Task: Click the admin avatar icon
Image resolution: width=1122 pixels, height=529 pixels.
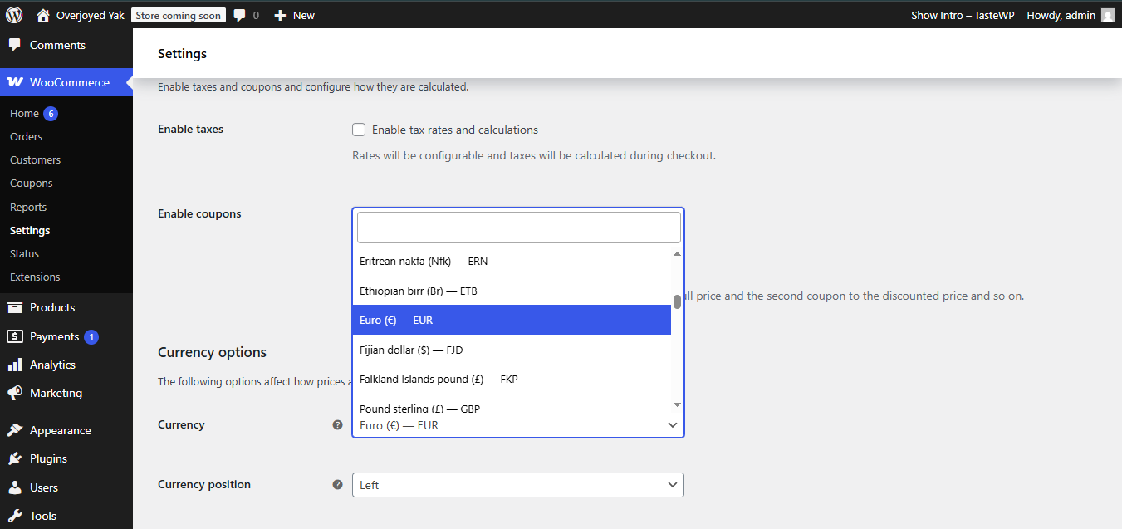Action: 1107,15
